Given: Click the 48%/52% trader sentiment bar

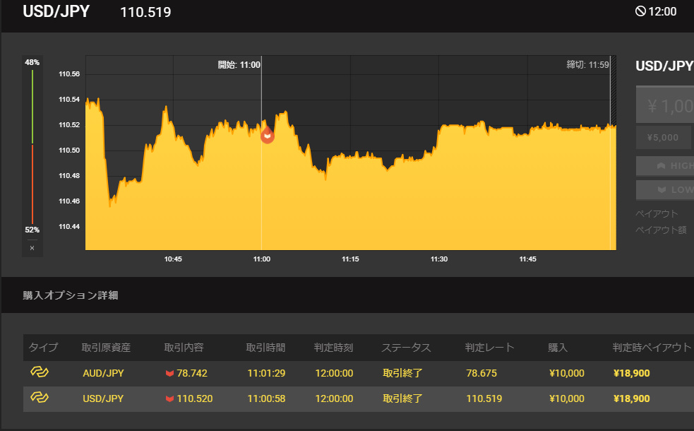Looking at the screenshot, I should point(32,146).
